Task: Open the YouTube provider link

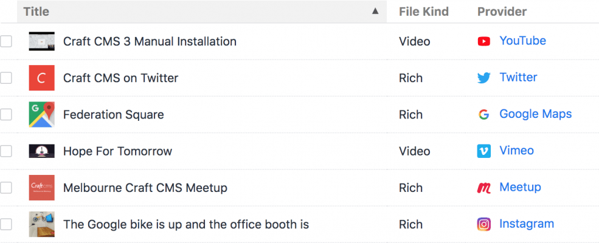Action: [522, 41]
